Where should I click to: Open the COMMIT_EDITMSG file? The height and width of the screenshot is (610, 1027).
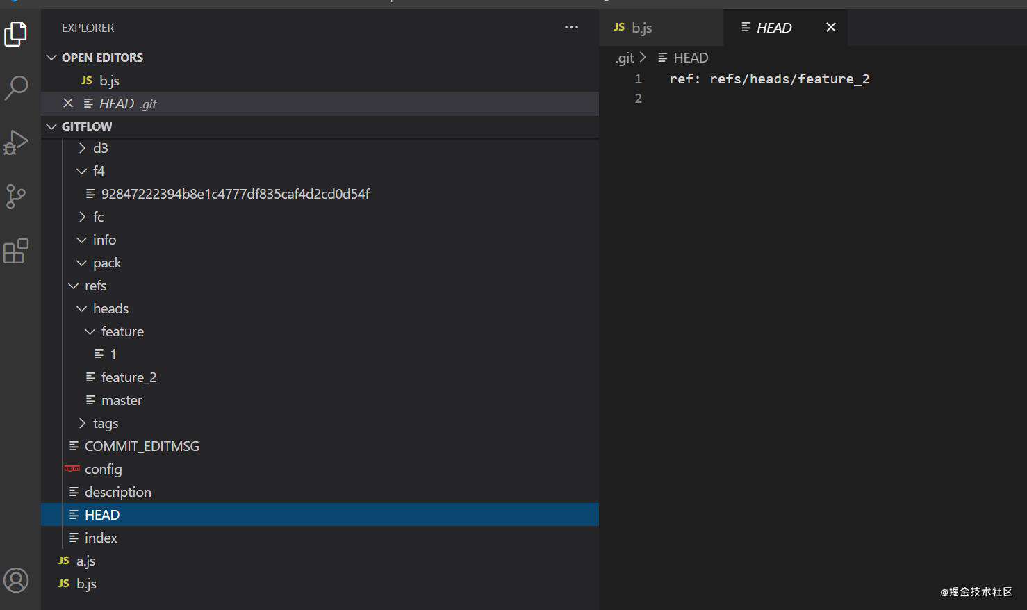click(320, 446)
